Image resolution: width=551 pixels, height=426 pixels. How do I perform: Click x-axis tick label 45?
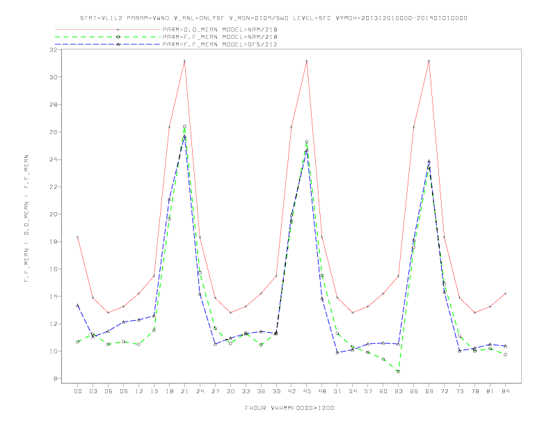(307, 391)
